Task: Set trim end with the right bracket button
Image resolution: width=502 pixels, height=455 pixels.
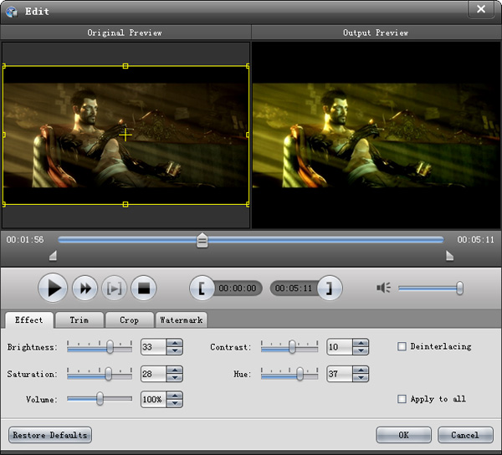Action: (x=330, y=288)
